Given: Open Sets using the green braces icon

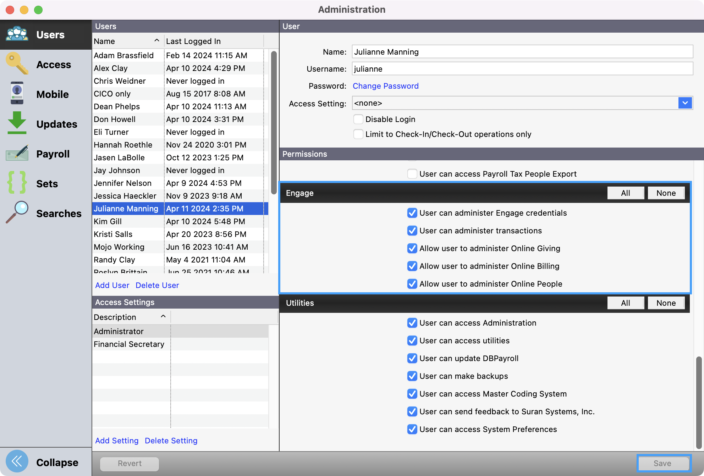Looking at the screenshot, I should pos(17,183).
